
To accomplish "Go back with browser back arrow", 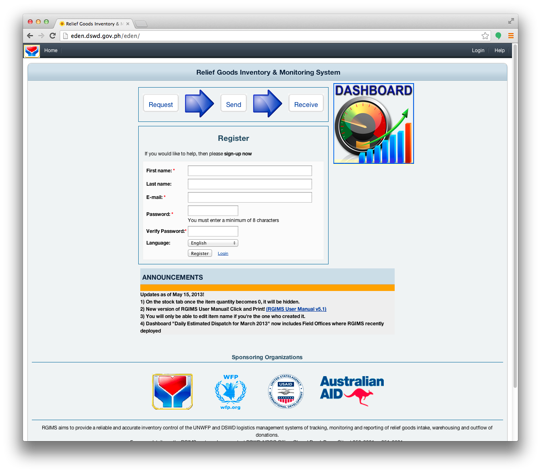I will pos(30,36).
